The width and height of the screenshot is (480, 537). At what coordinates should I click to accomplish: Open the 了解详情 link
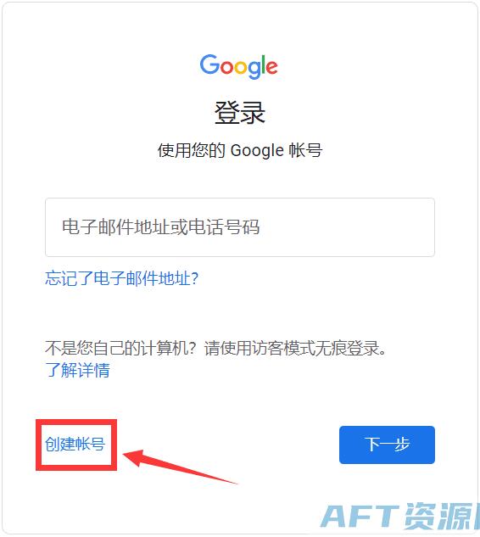[77, 370]
